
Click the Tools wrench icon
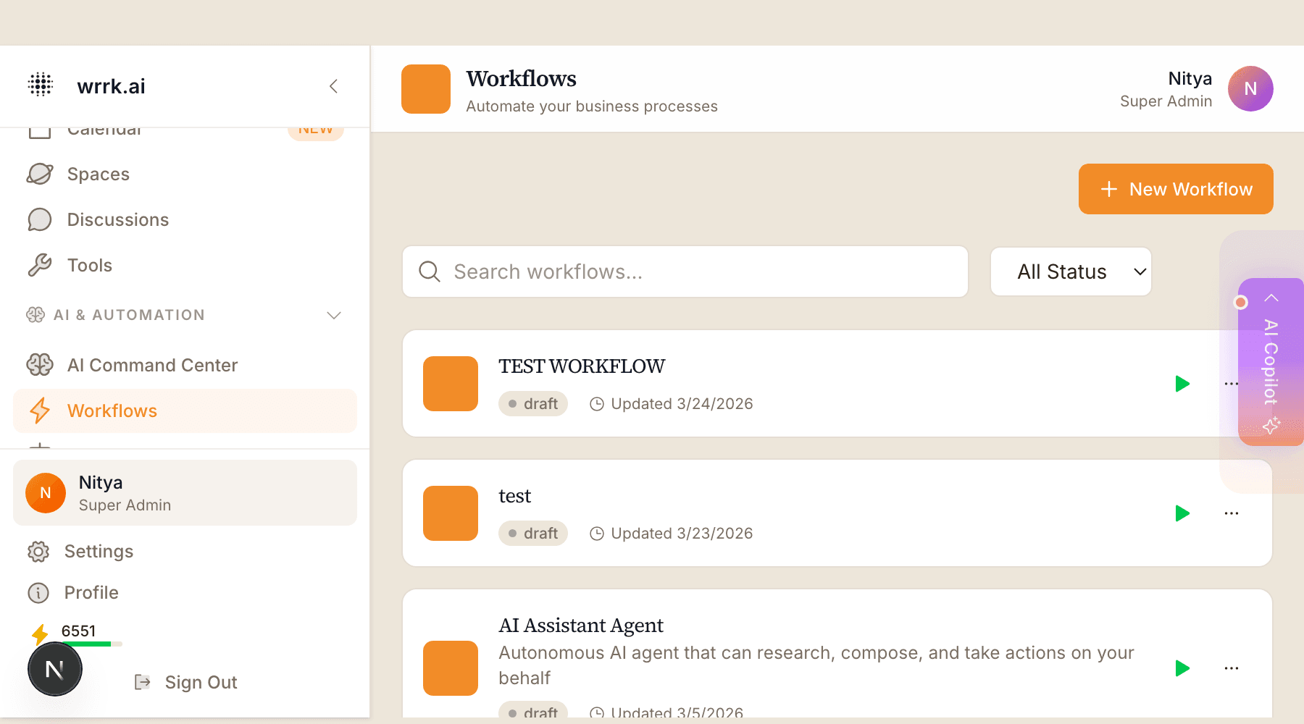tap(41, 265)
